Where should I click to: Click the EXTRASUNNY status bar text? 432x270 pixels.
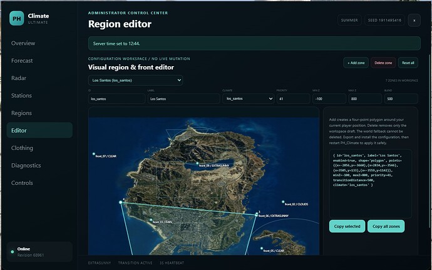click(100, 263)
